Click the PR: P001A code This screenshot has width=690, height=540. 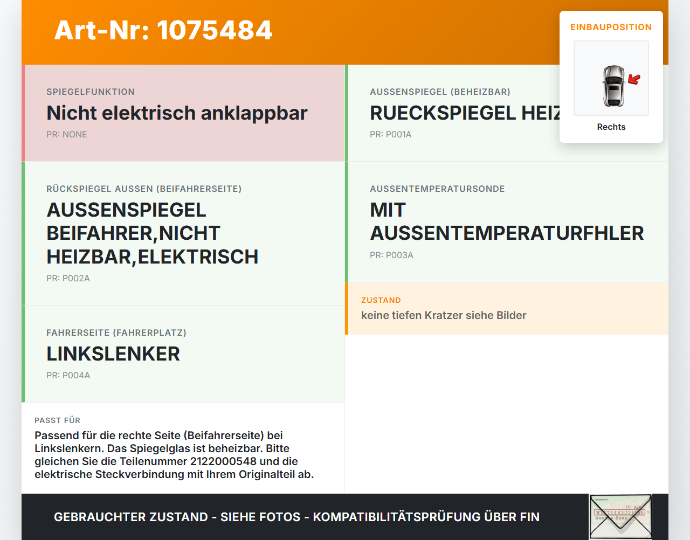click(391, 134)
